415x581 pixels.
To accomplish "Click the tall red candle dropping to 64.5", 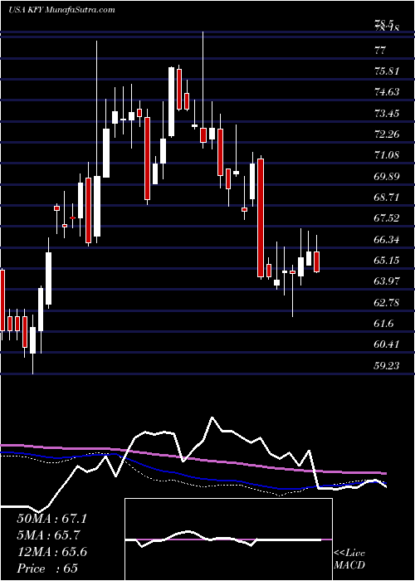I will pos(261,217).
